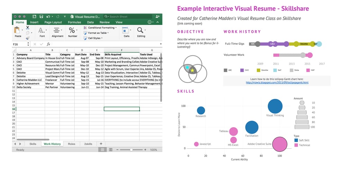This screenshot has width=346, height=169.
Task: Click the workbook layout icon beside Save
Action: point(34,17)
